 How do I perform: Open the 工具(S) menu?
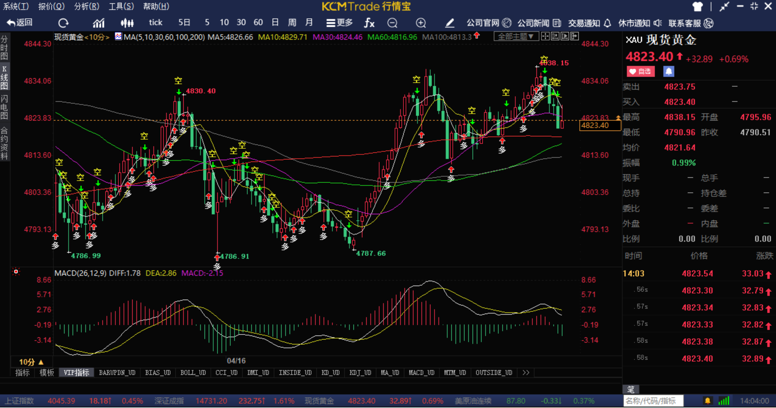point(121,6)
